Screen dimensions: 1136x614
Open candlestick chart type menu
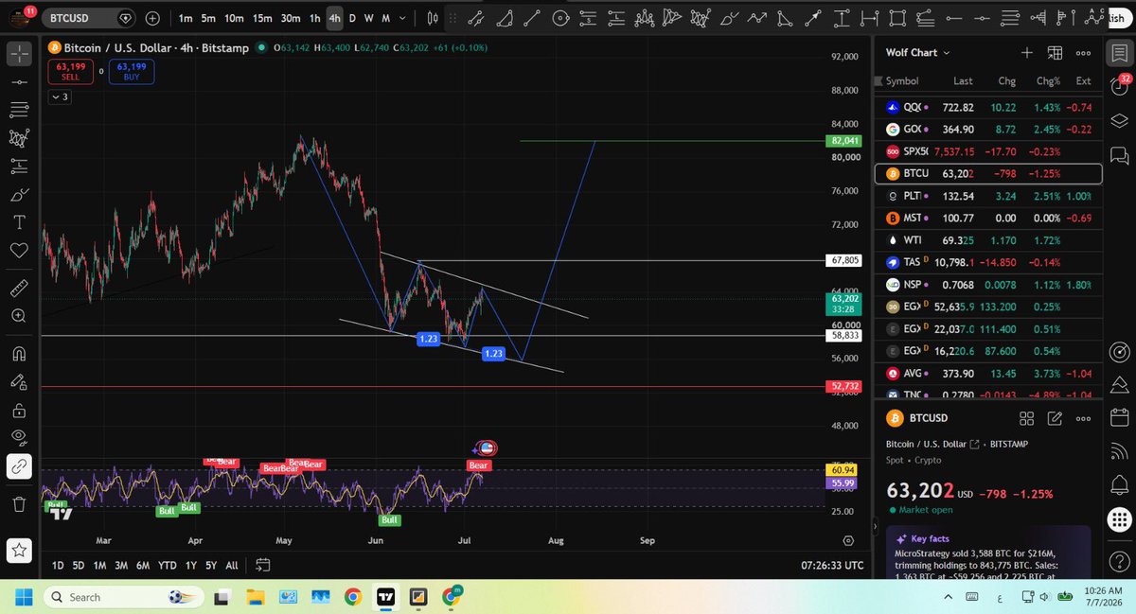click(433, 18)
